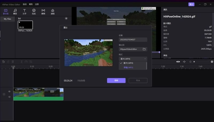This screenshot has width=214, height=122.
Task: Click the 00:26:24 duration in export dialog
Action: click(68, 81)
